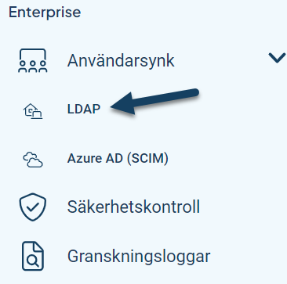Select the Azure AD (SCIM) text label

[118, 158]
